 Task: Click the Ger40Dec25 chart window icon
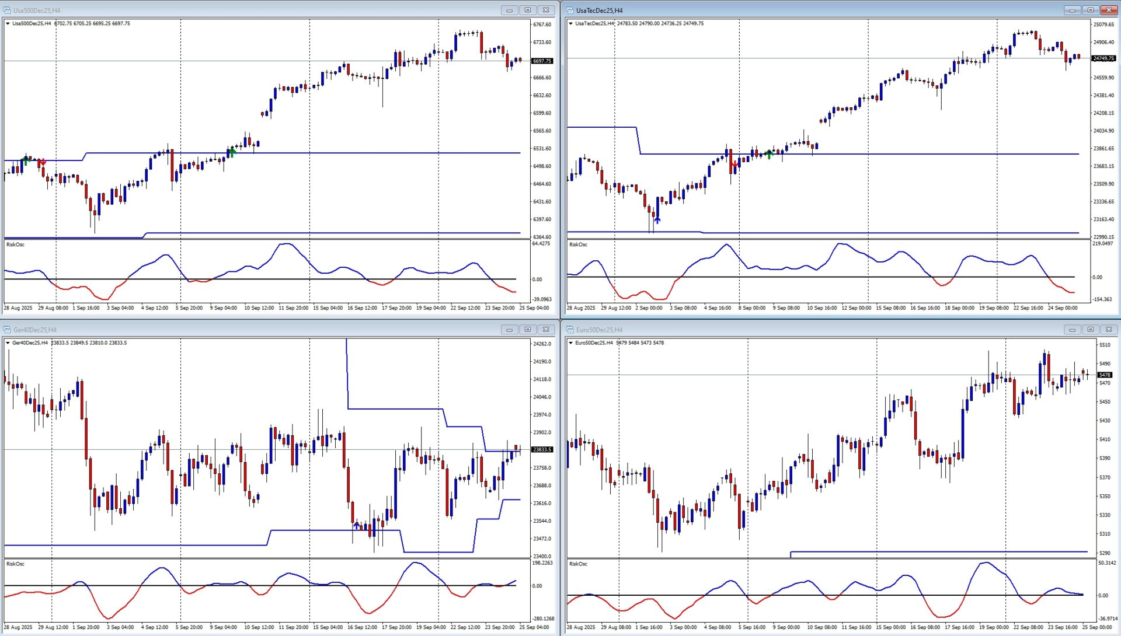[x=7, y=330]
